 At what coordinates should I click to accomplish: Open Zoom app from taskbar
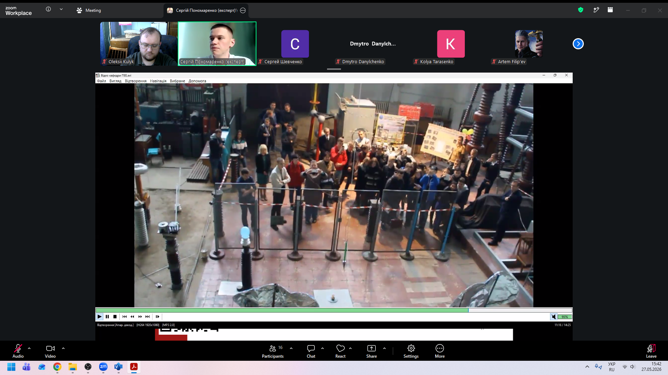[103, 367]
